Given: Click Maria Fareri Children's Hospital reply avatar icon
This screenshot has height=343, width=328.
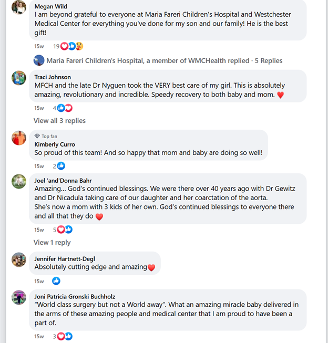Looking at the screenshot, I should tap(39, 60).
